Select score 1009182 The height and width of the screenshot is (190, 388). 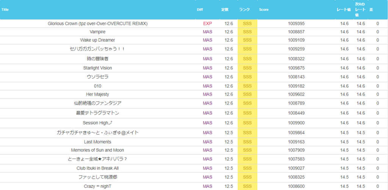click(296, 86)
